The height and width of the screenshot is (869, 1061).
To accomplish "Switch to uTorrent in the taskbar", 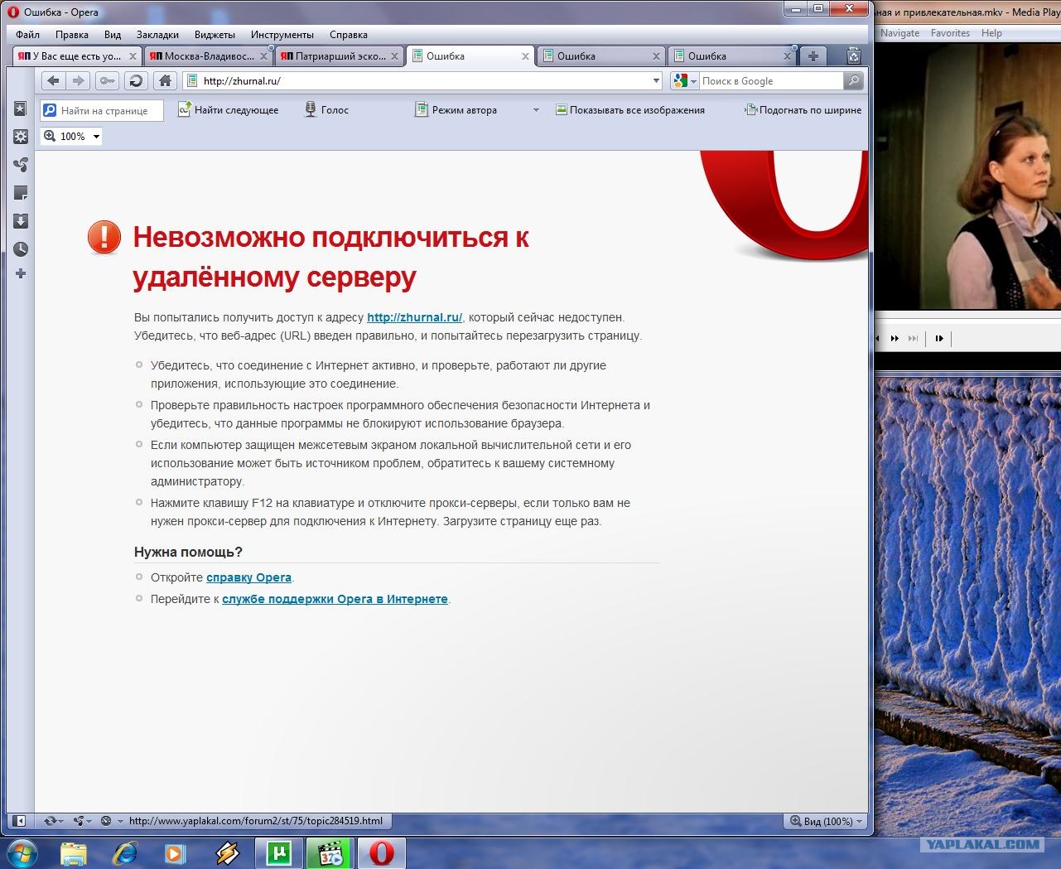I will point(278,852).
